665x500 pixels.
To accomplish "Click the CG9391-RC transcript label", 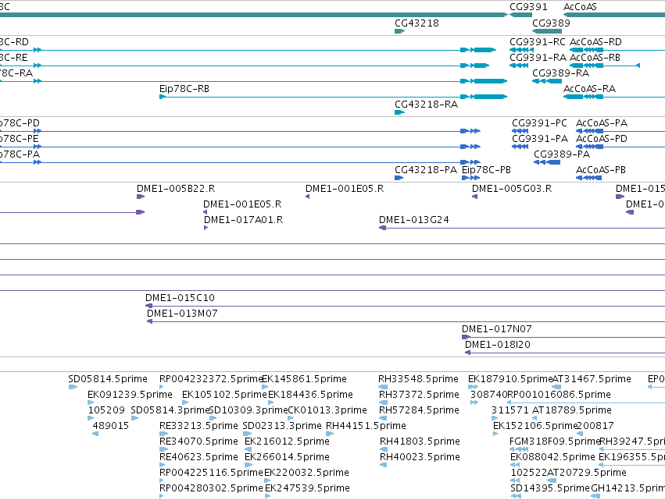I will click(538, 42).
